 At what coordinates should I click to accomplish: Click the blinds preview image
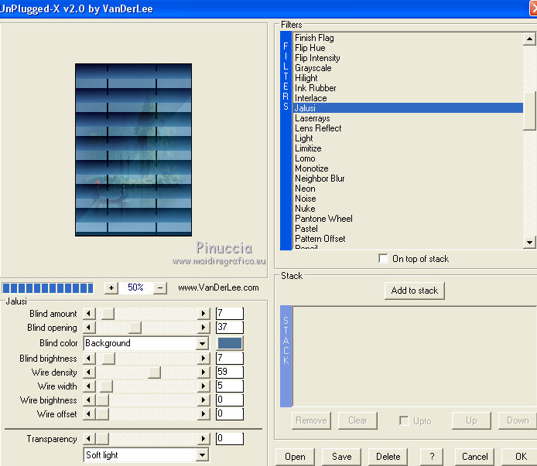(133, 149)
